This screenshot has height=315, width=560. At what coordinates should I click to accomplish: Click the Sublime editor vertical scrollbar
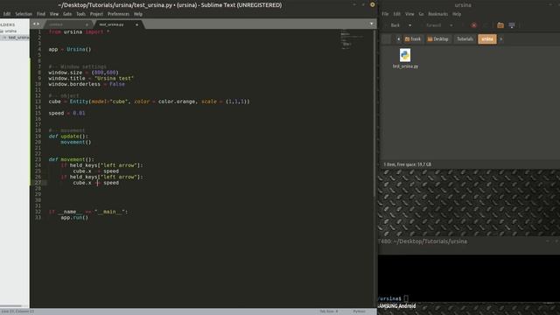tap(374, 113)
